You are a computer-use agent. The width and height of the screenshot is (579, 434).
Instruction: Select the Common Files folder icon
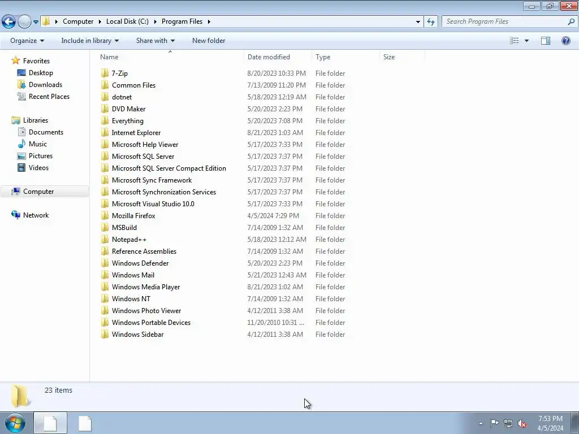click(x=105, y=85)
